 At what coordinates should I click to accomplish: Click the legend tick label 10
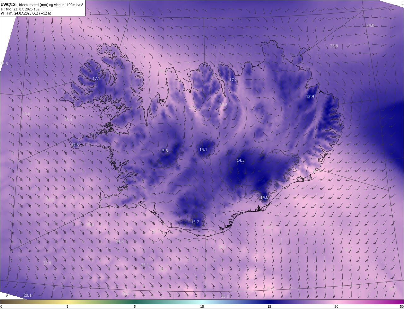202,307
